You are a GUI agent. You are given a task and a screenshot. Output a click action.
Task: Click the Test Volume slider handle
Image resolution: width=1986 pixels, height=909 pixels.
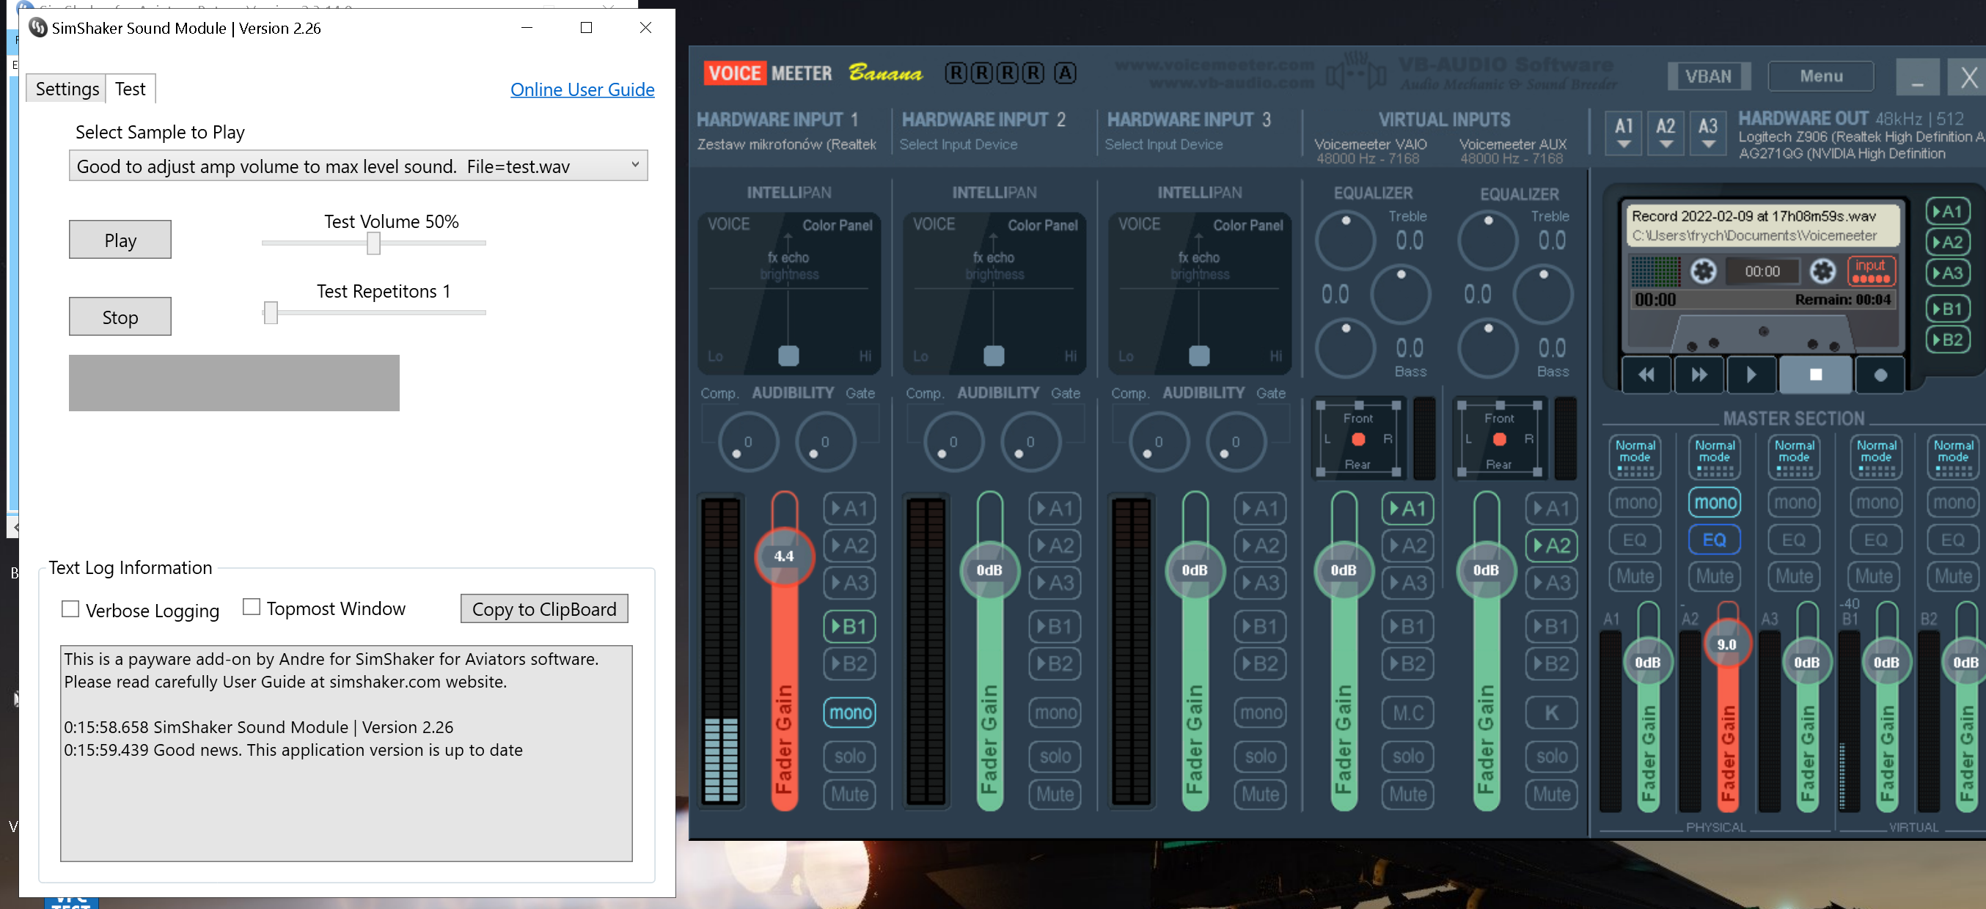click(373, 243)
